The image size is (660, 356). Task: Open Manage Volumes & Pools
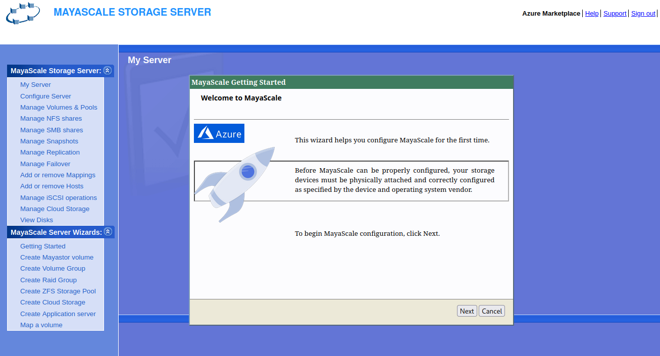tap(59, 108)
